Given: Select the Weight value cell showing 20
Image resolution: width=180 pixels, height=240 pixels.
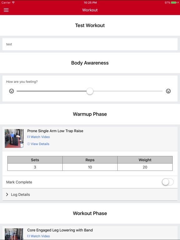Looking at the screenshot, I should (145, 167).
